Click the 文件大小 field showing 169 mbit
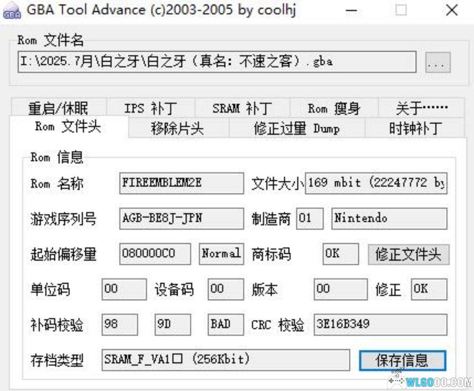Viewport: 474px width, 391px height. pos(376,183)
